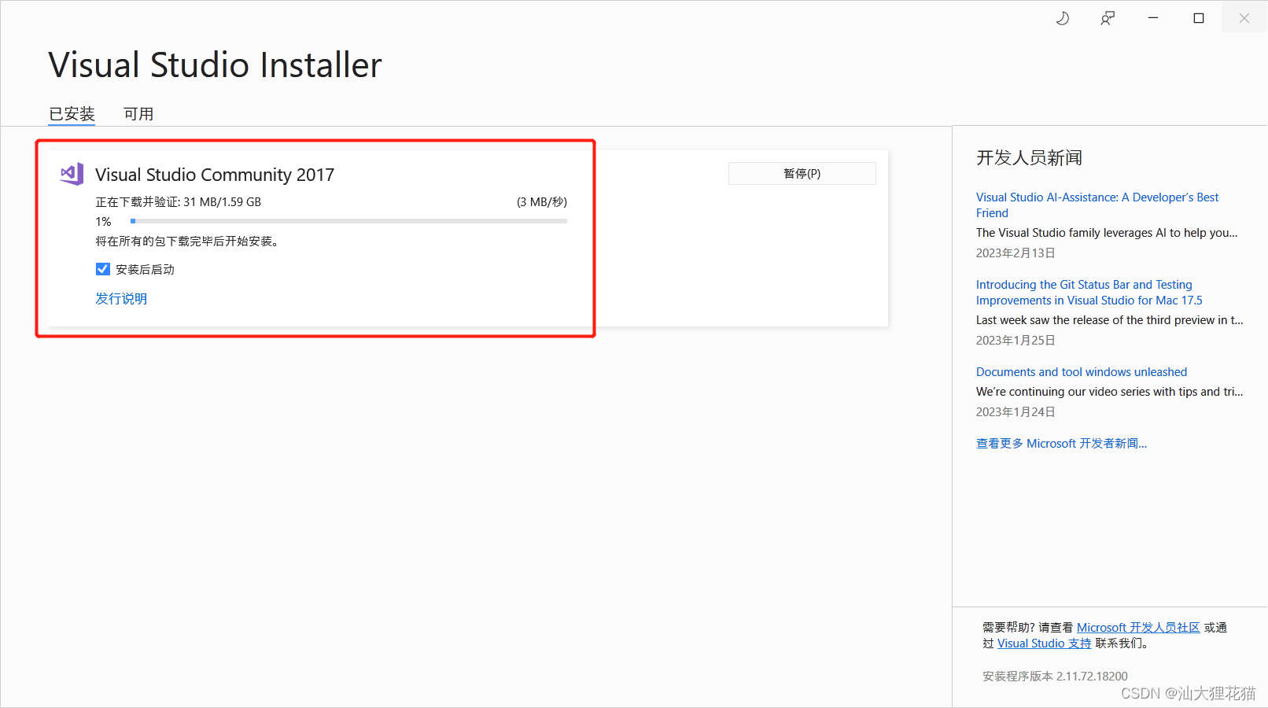Open the send feedback icon
1268x708 pixels.
(1107, 17)
